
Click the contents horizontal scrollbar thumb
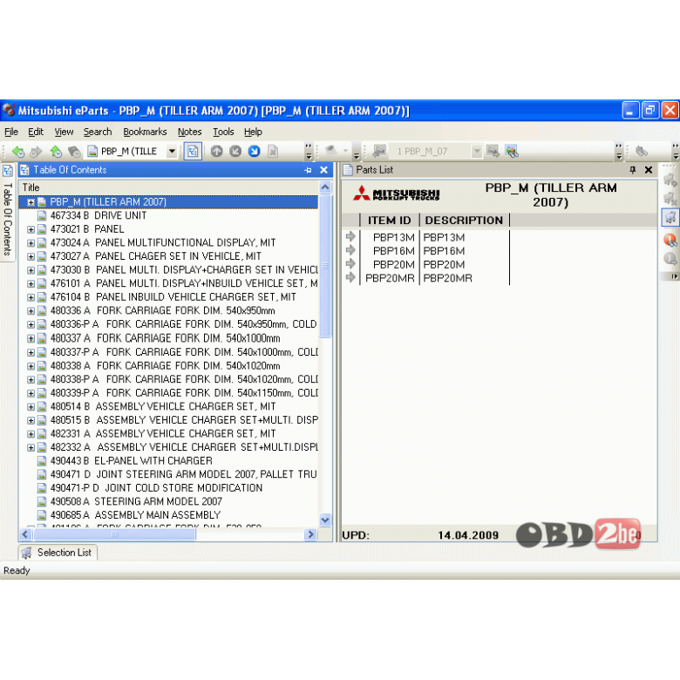point(114,534)
